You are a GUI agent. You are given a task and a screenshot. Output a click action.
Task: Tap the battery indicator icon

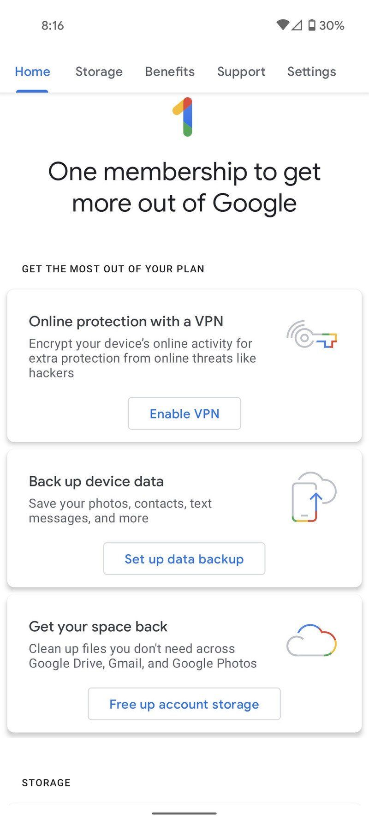[312, 25]
